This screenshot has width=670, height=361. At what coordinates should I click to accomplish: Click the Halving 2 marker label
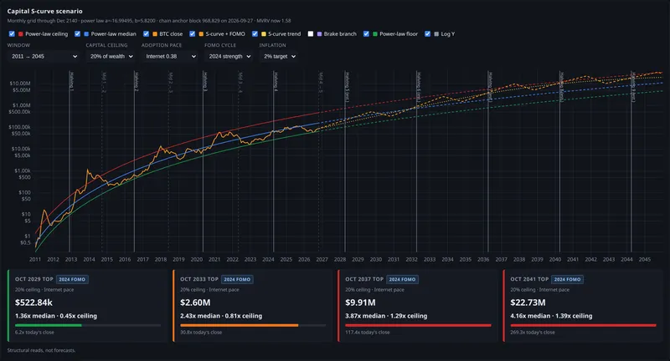click(137, 81)
